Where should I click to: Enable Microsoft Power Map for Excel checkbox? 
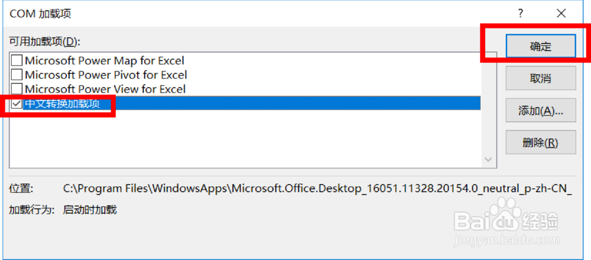tap(17, 60)
